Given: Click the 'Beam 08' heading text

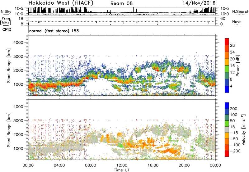Looking at the screenshot, I should click(x=121, y=3).
